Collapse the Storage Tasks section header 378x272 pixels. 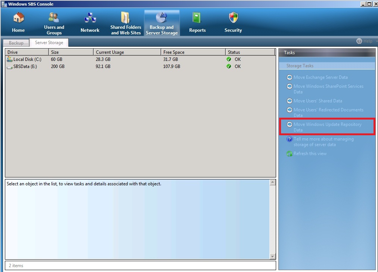coord(327,66)
